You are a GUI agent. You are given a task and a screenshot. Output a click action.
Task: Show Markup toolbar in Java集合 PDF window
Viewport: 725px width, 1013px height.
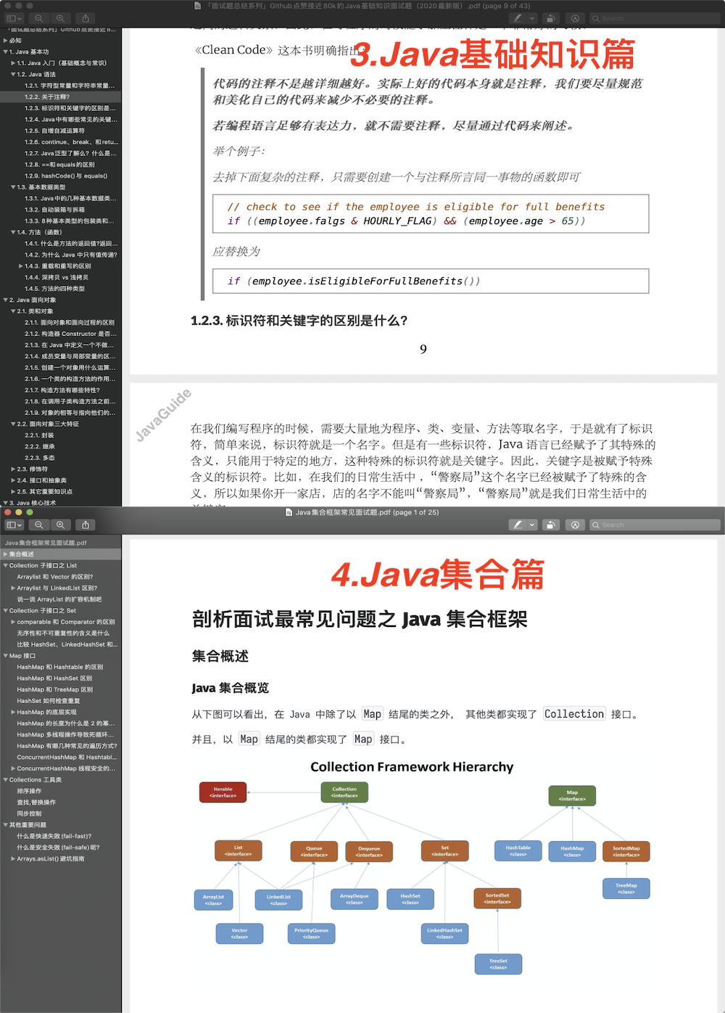pyautogui.click(x=575, y=525)
